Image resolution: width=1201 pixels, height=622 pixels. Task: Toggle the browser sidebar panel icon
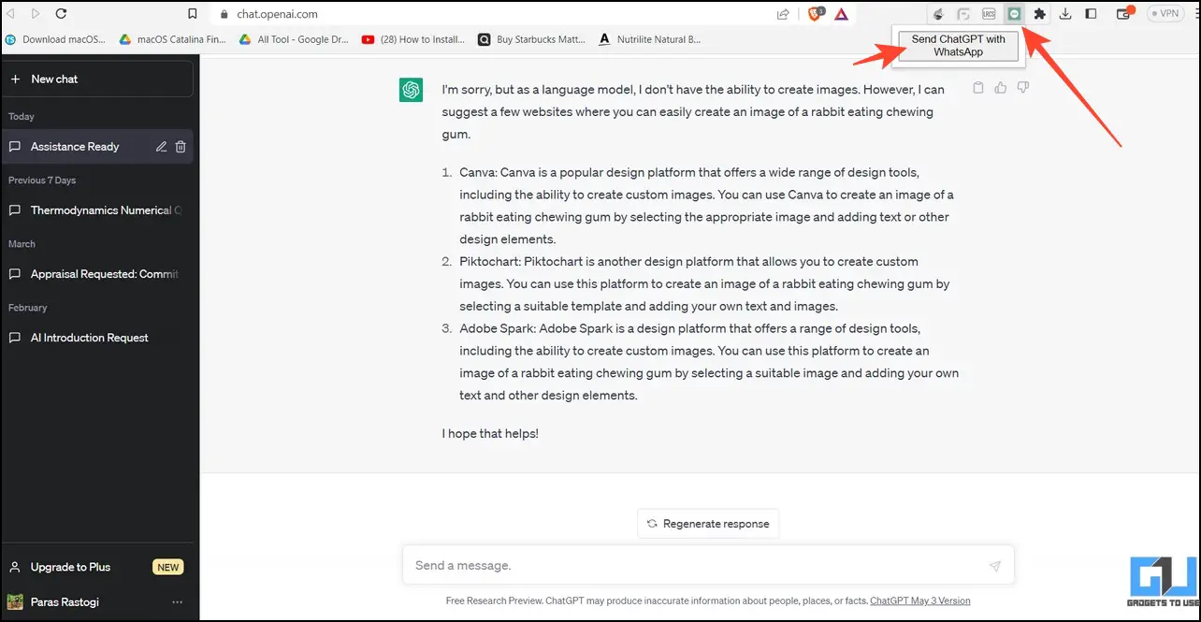pyautogui.click(x=1091, y=14)
